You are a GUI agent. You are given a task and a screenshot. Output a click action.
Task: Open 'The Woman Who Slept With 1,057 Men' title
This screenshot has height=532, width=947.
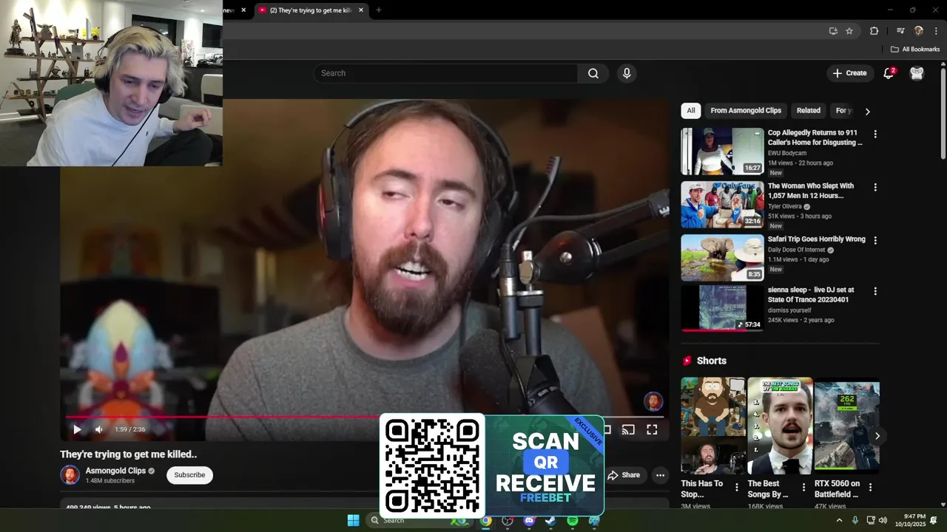click(x=811, y=191)
